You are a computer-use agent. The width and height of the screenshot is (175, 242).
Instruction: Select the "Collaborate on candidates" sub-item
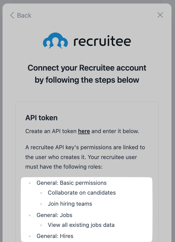[x=82, y=193]
